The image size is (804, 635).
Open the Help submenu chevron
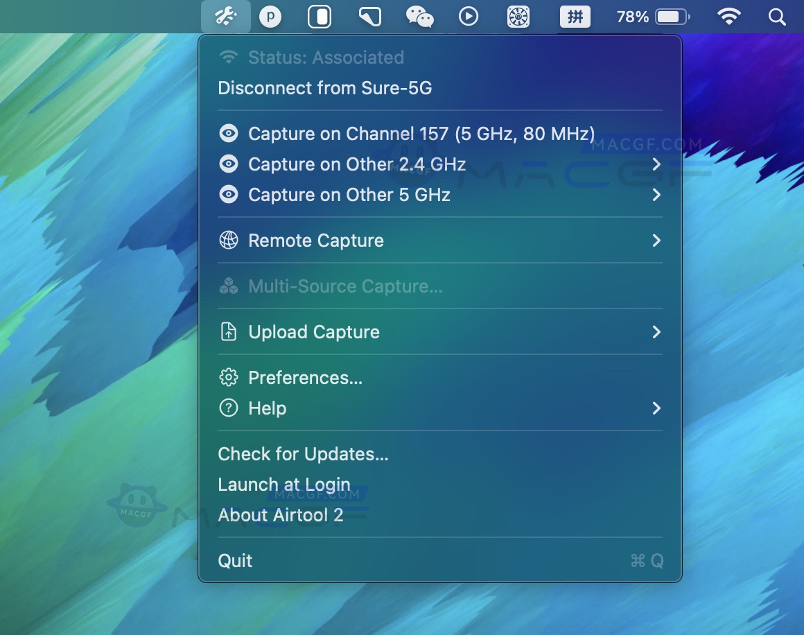point(656,408)
